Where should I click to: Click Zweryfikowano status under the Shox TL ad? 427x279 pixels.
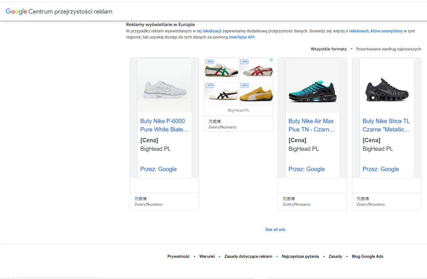tap(371, 204)
